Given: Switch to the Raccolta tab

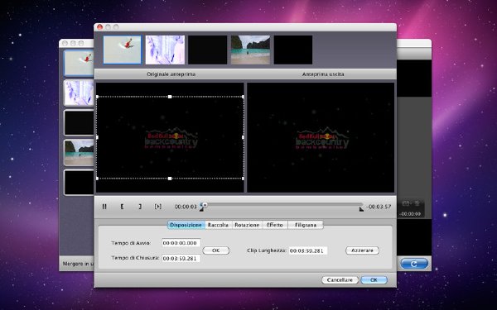Looking at the screenshot, I should coord(218,225).
